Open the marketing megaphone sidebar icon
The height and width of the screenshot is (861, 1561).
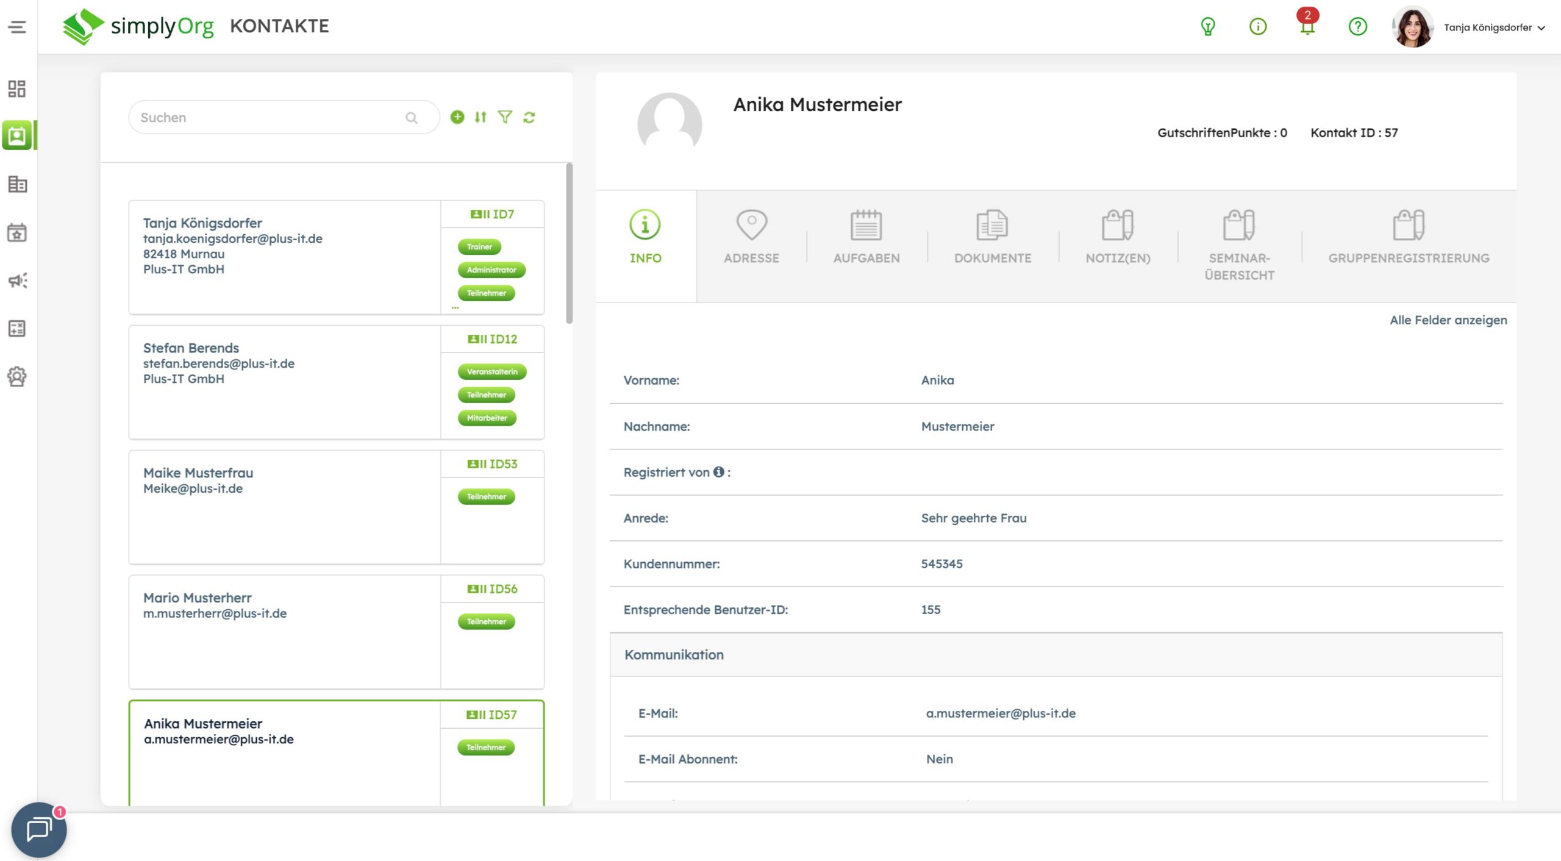[17, 280]
